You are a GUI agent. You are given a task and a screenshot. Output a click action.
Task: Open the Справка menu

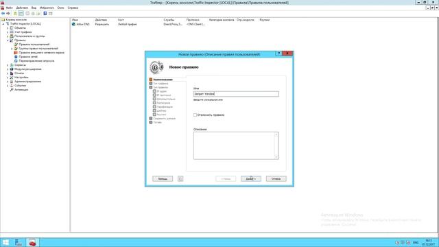point(73,8)
